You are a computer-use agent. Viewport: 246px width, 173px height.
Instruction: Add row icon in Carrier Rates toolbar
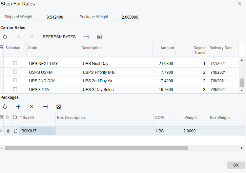(x=18, y=37)
